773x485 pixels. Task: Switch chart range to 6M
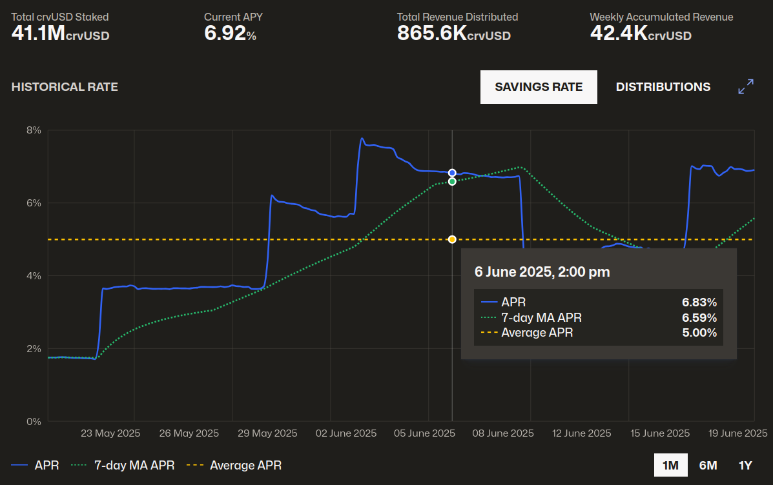708,465
